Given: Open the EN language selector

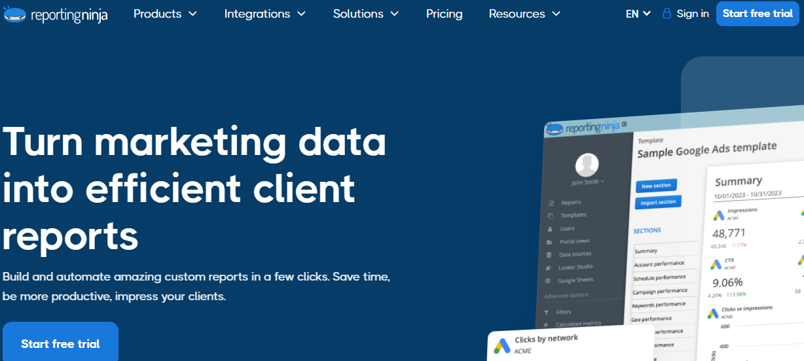Looking at the screenshot, I should click(x=638, y=14).
